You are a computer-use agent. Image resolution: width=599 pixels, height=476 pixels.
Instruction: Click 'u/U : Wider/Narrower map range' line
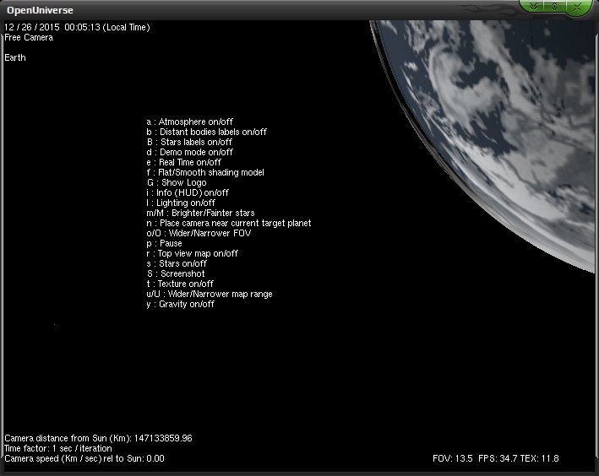[x=210, y=294]
